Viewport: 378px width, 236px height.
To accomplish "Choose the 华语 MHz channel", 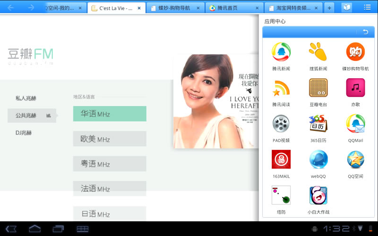I will tap(110, 114).
